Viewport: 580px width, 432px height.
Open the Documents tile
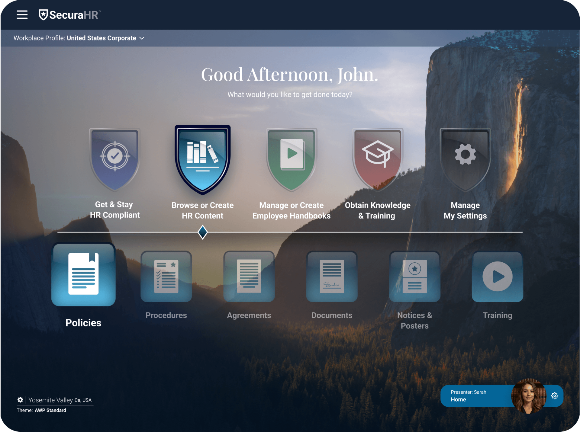pyautogui.click(x=332, y=277)
